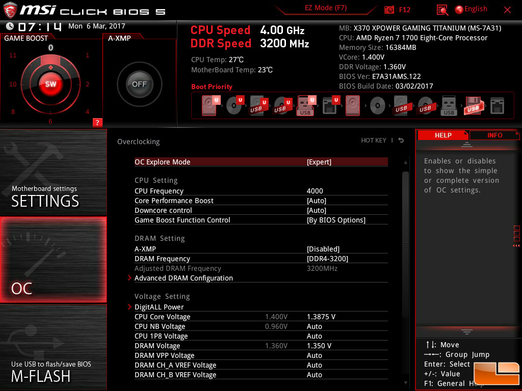522x391 pixels.
Task: Select the UEFI USB CD/DVD boot icon
Action: [282, 105]
